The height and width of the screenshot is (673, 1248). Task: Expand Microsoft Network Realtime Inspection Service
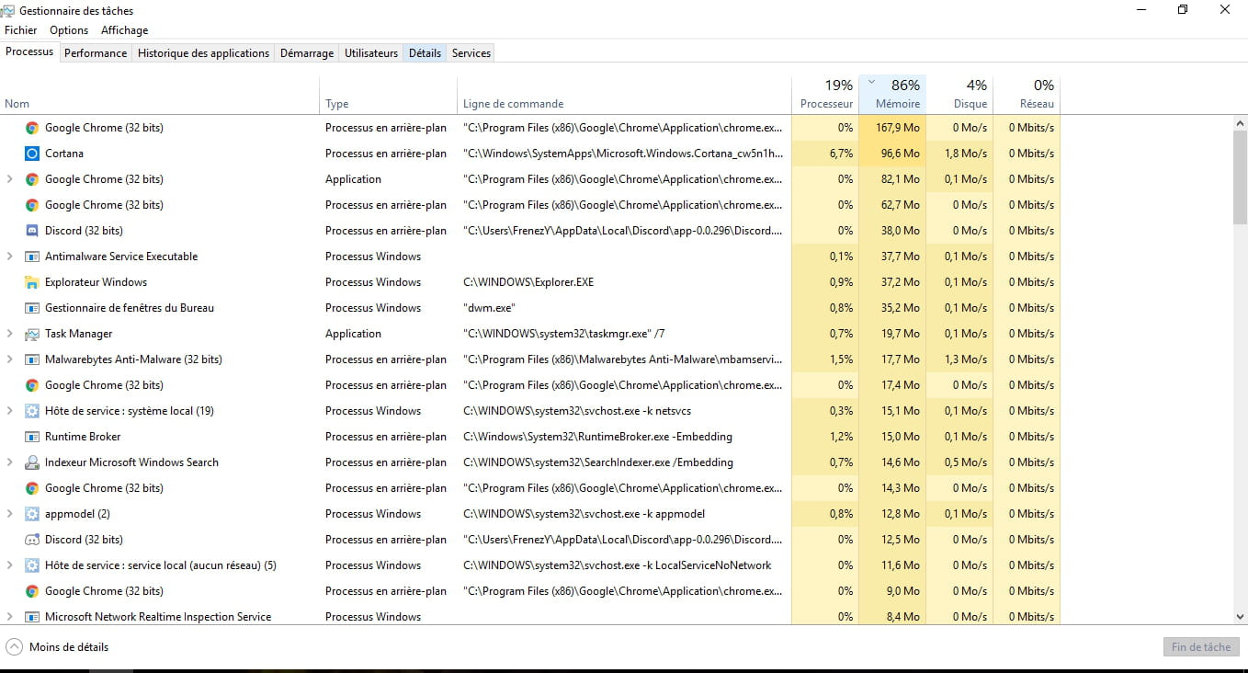pyautogui.click(x=10, y=617)
